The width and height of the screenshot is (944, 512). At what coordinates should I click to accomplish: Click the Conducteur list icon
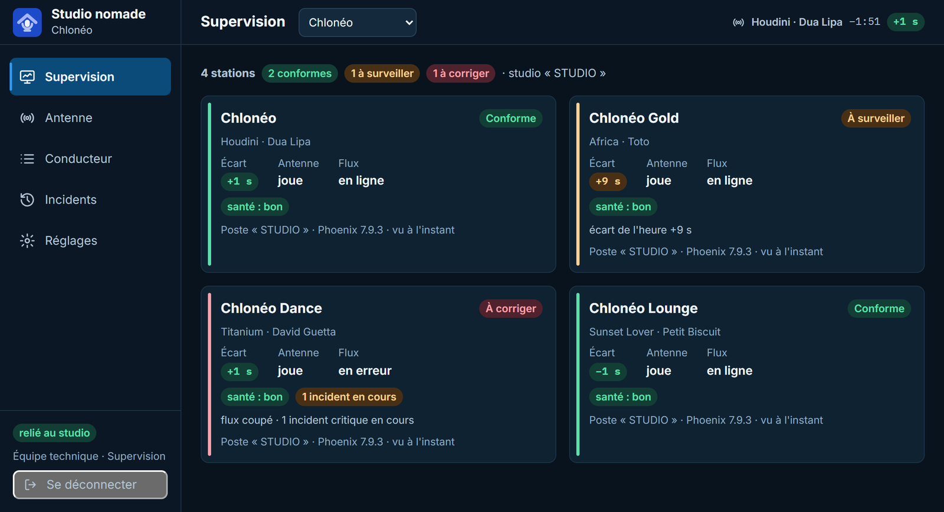[x=27, y=159]
